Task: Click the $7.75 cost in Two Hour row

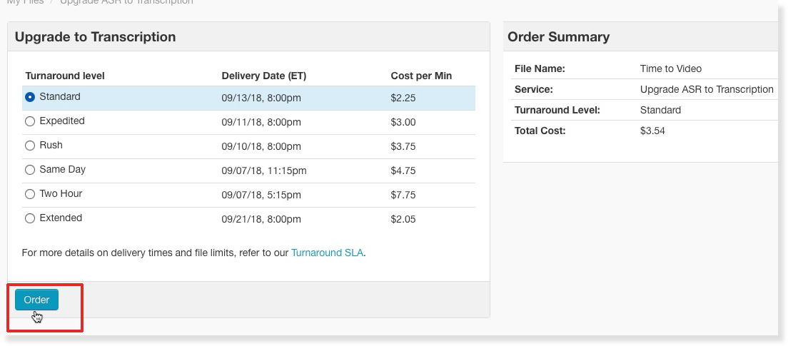Action: pyautogui.click(x=403, y=195)
